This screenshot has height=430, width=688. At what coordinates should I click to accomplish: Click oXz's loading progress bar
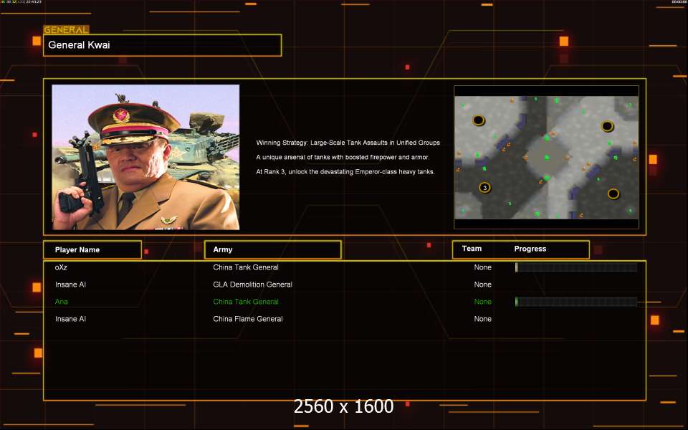[x=576, y=267]
